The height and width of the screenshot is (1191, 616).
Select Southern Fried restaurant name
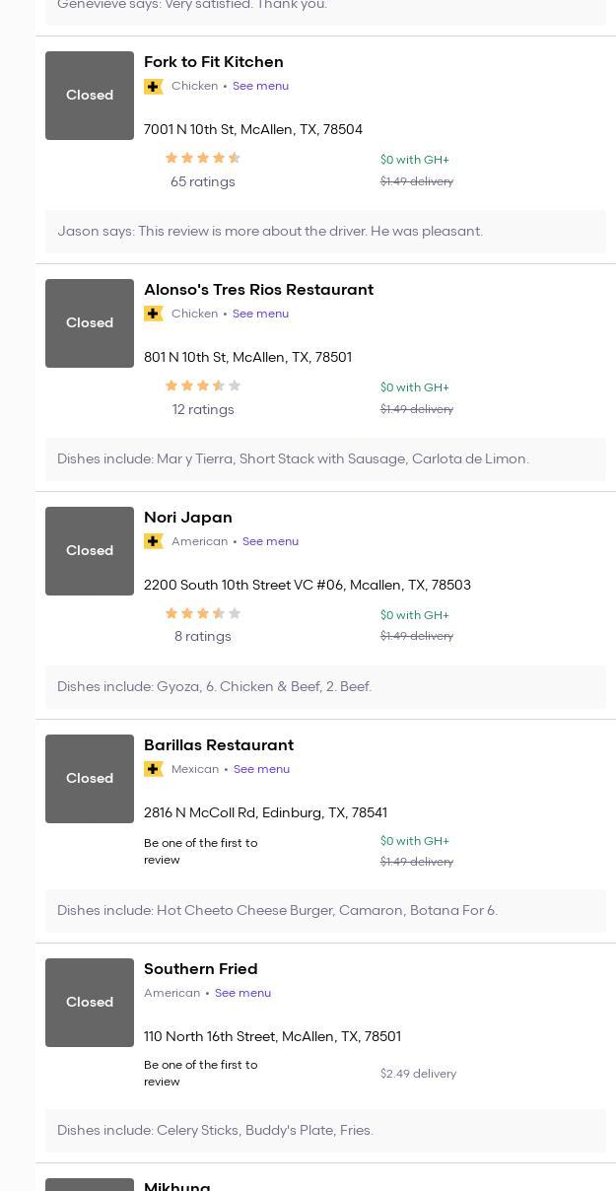click(x=200, y=969)
